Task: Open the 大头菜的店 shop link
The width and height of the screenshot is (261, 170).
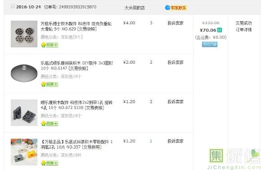Action: pos(135,8)
